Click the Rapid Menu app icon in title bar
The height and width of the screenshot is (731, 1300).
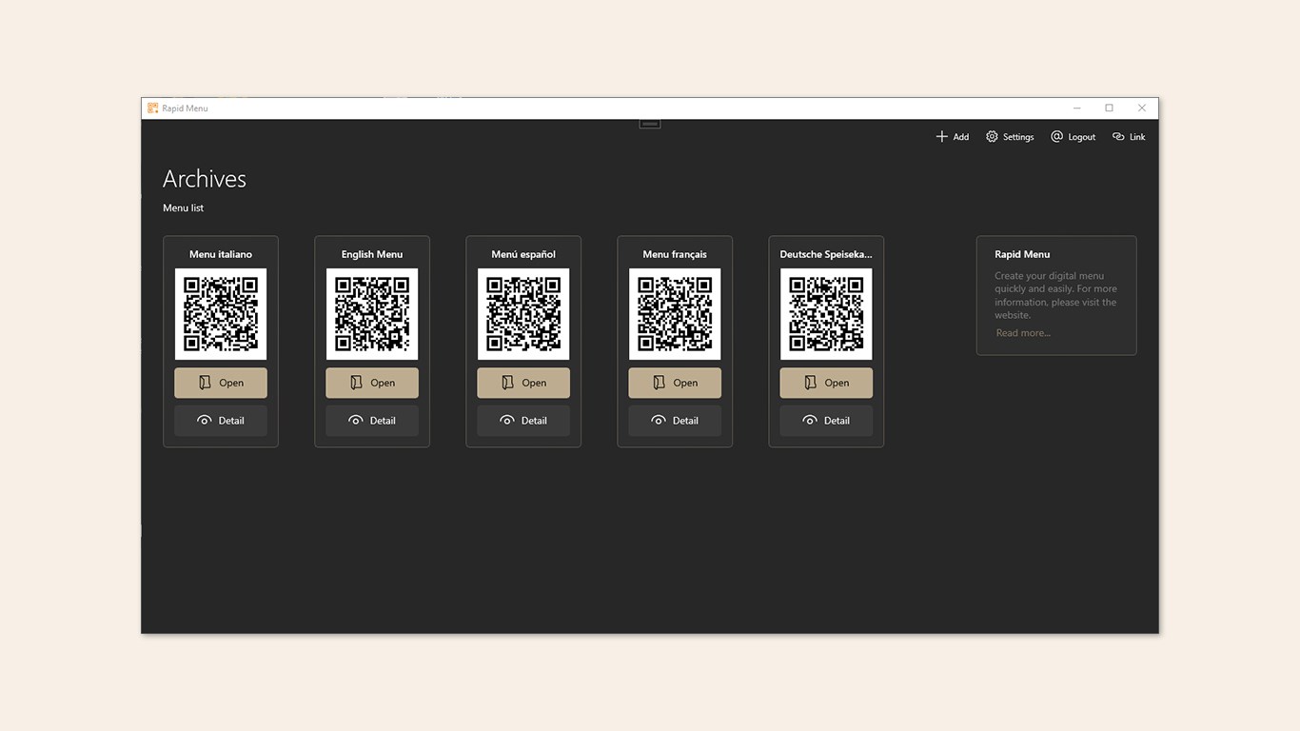[152, 109]
